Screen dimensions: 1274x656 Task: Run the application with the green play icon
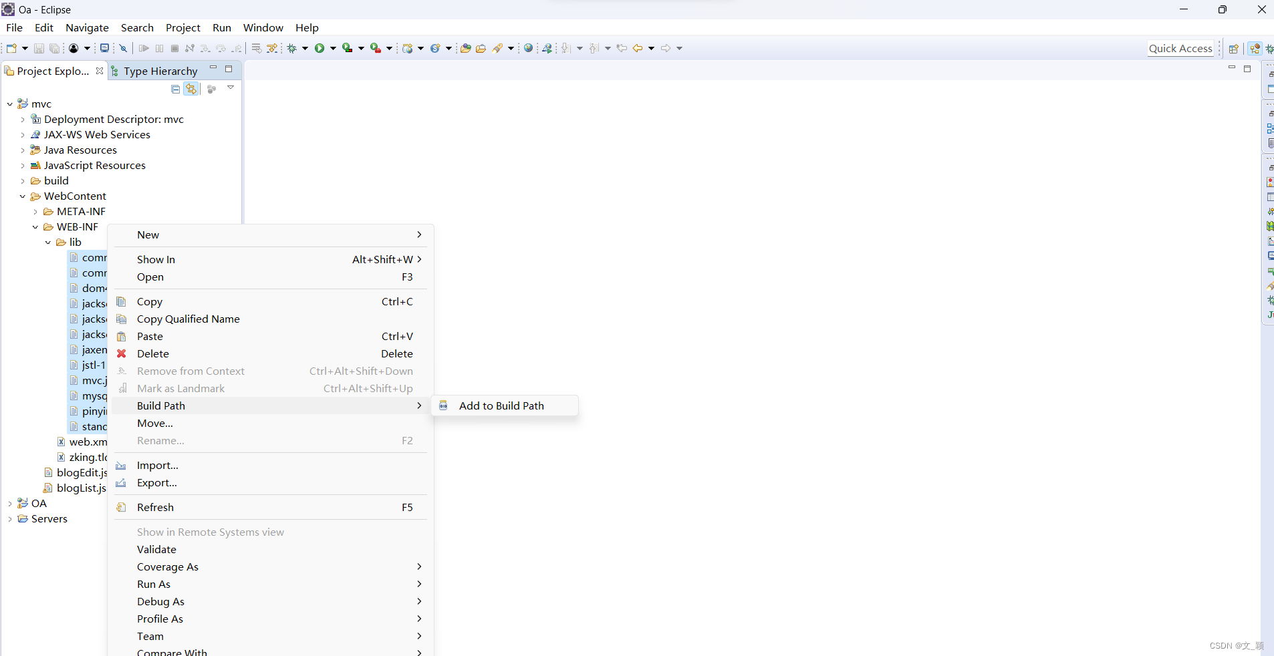320,48
